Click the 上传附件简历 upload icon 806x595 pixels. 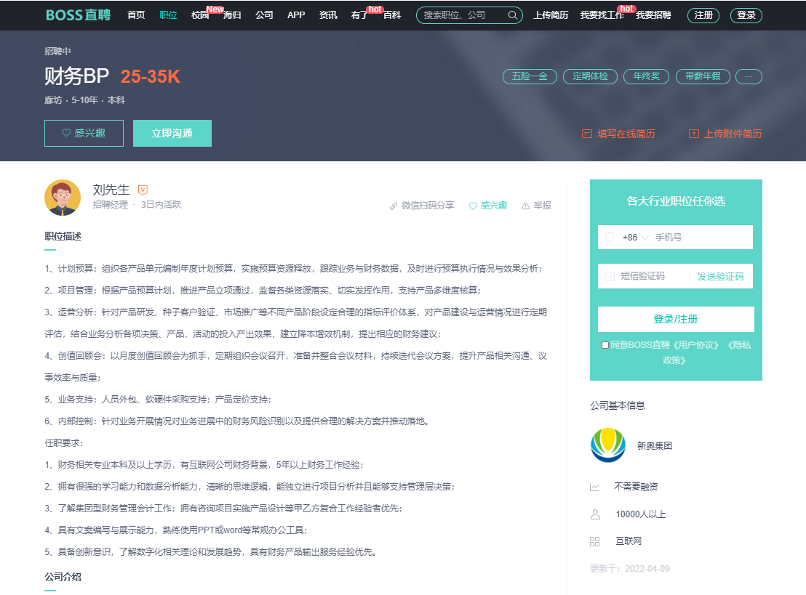pos(693,134)
